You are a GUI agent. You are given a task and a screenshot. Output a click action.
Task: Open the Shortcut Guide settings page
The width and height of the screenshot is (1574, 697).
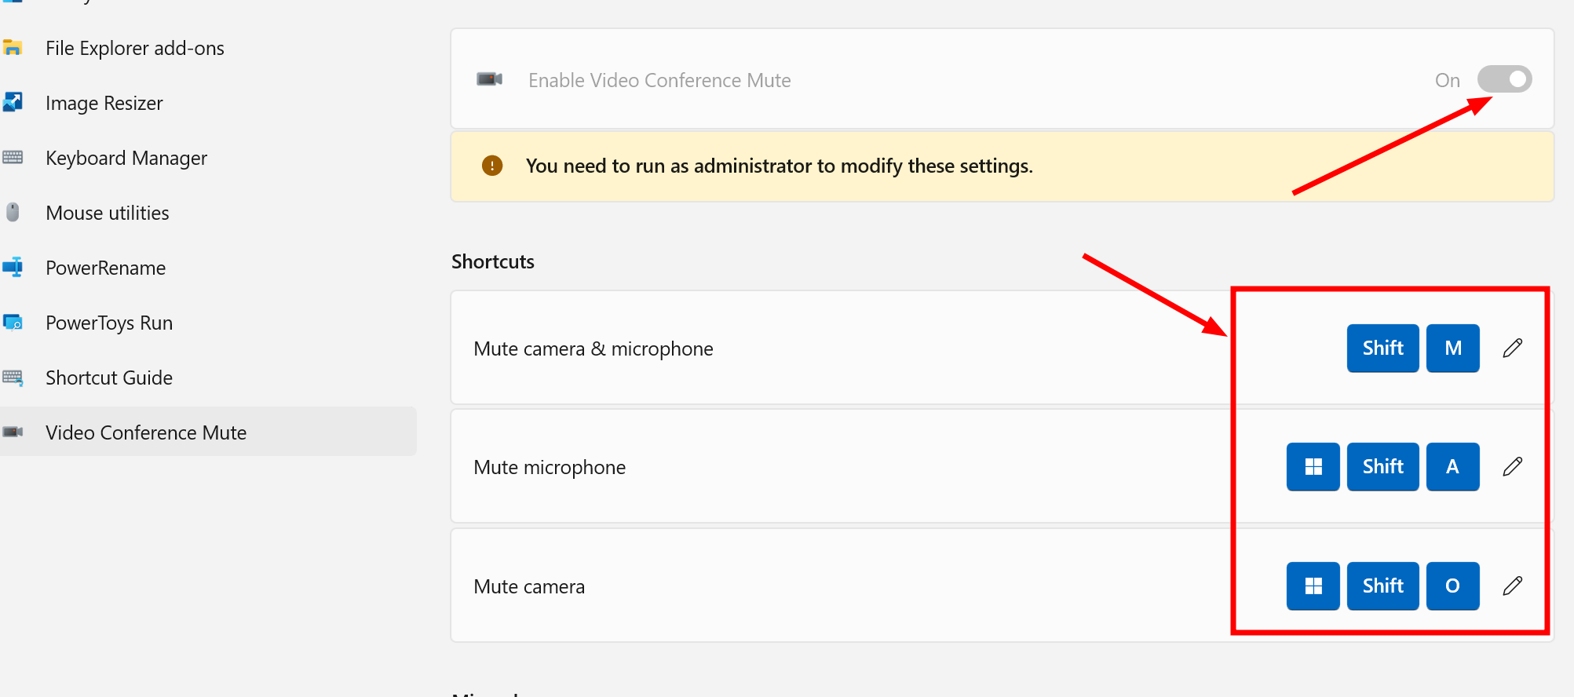click(109, 378)
